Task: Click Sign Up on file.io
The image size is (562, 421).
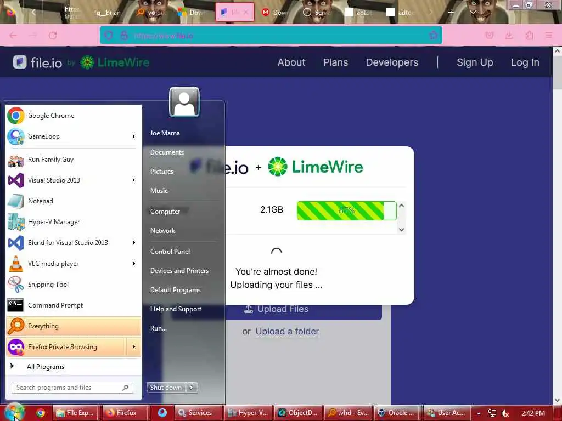Action: point(475,62)
